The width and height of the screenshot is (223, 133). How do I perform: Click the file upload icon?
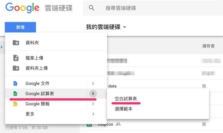coord(16,58)
